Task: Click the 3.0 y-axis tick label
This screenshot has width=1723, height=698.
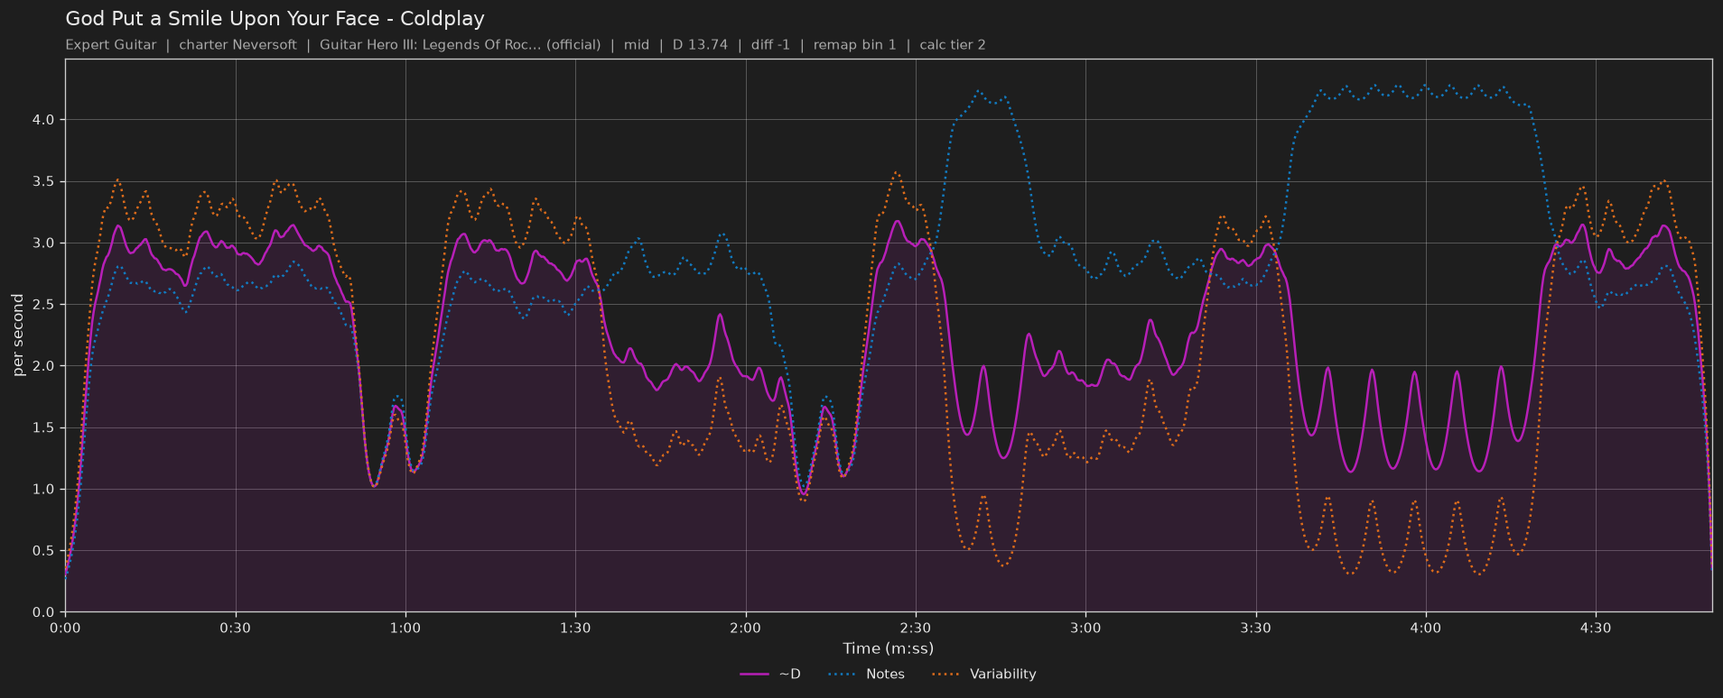Action: tap(43, 243)
